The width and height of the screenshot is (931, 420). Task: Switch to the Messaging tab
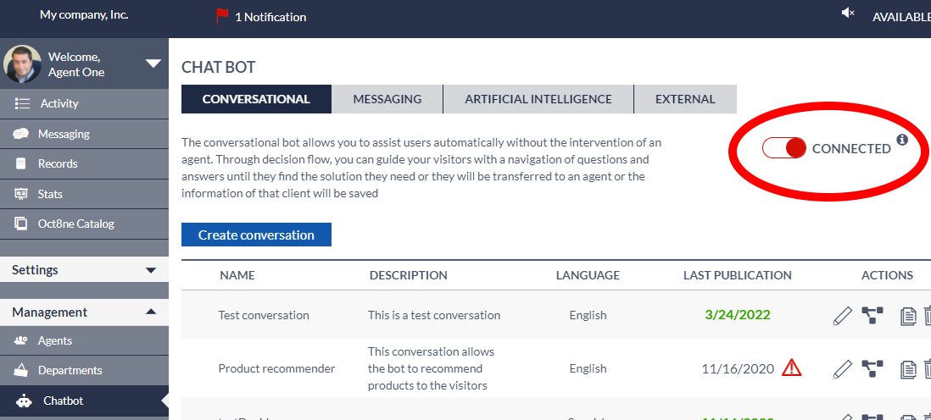[x=387, y=99]
